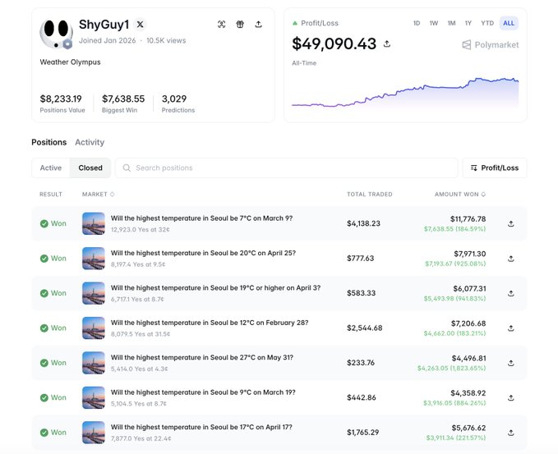Share the Seoul 12°C February 28 position
The width and height of the screenshot is (558, 454).
click(510, 328)
